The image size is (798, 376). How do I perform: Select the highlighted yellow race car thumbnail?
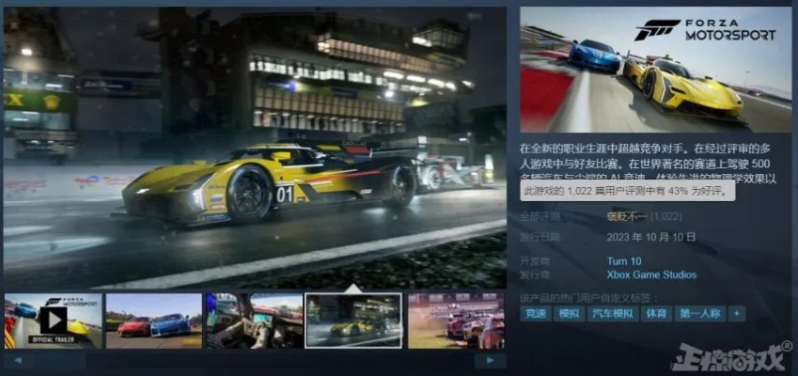(354, 320)
